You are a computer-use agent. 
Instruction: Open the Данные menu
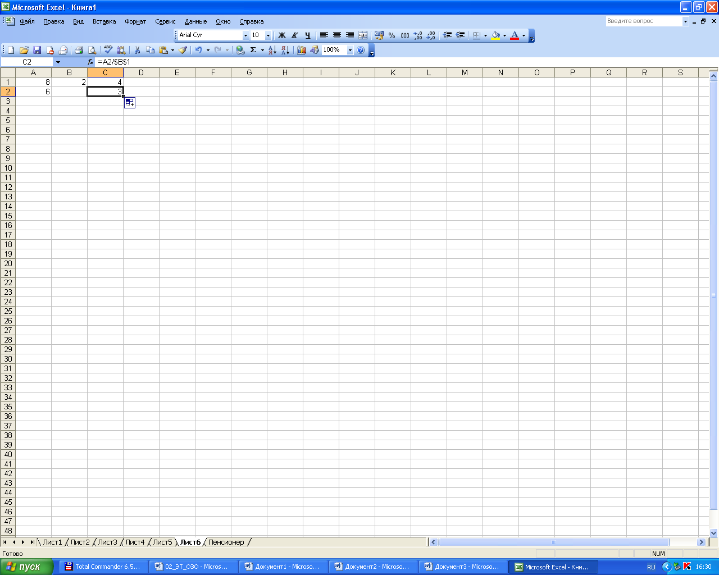click(195, 21)
